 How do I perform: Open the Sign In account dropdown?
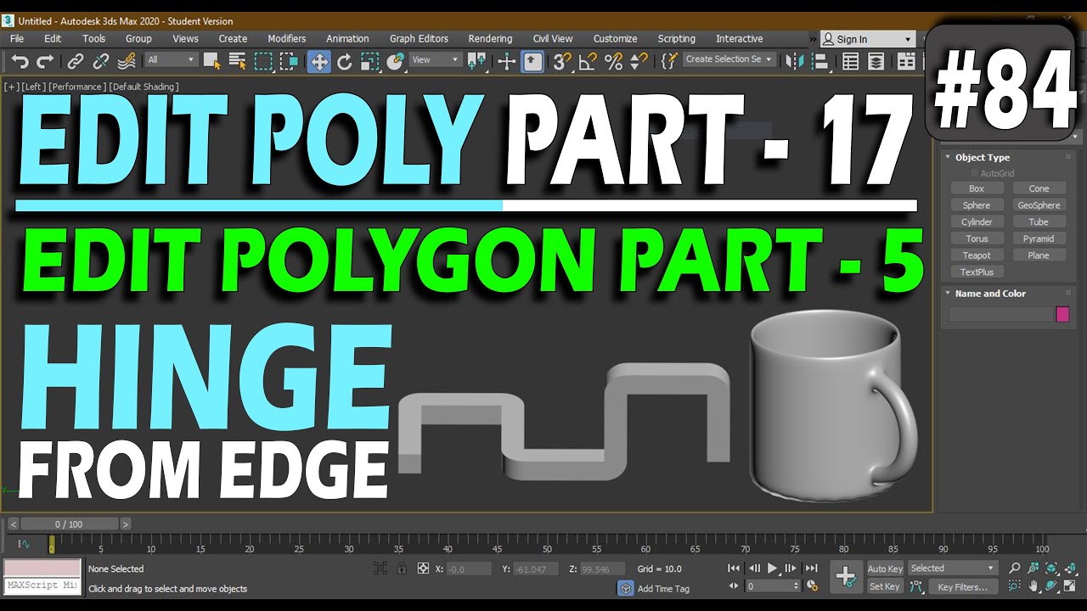pos(866,39)
